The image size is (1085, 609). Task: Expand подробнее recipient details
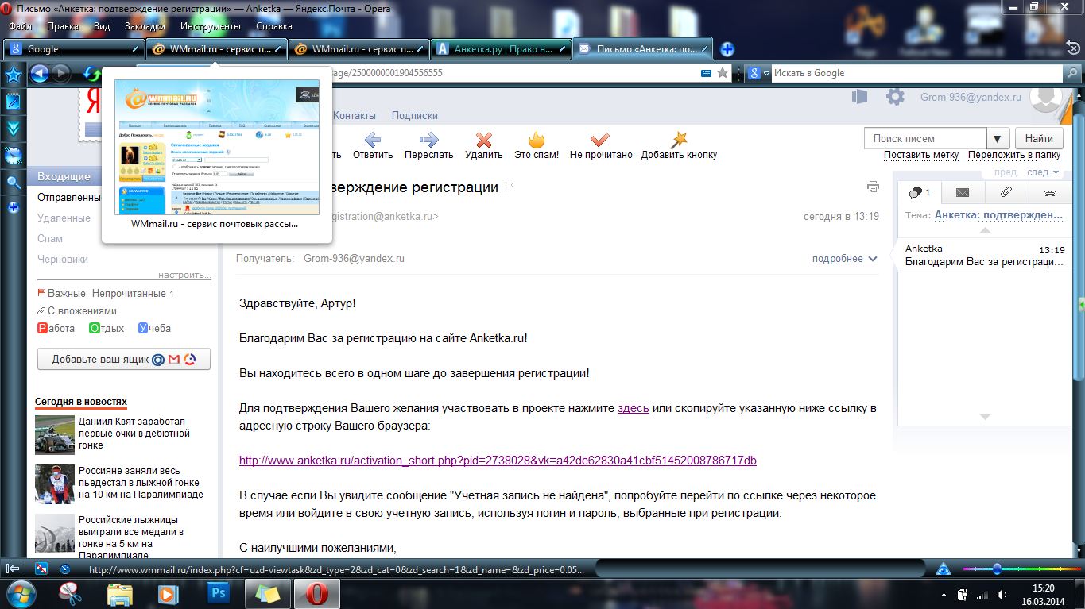844,258
